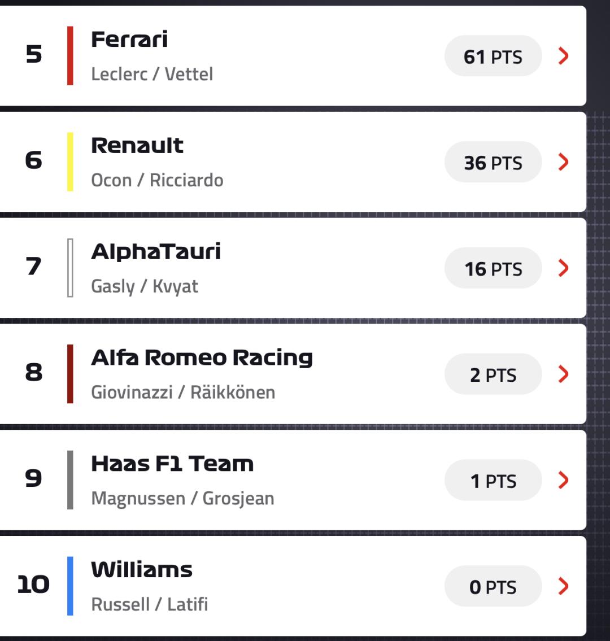The width and height of the screenshot is (610, 641).
Task: Select the Ferrari team name
Action: 129,40
